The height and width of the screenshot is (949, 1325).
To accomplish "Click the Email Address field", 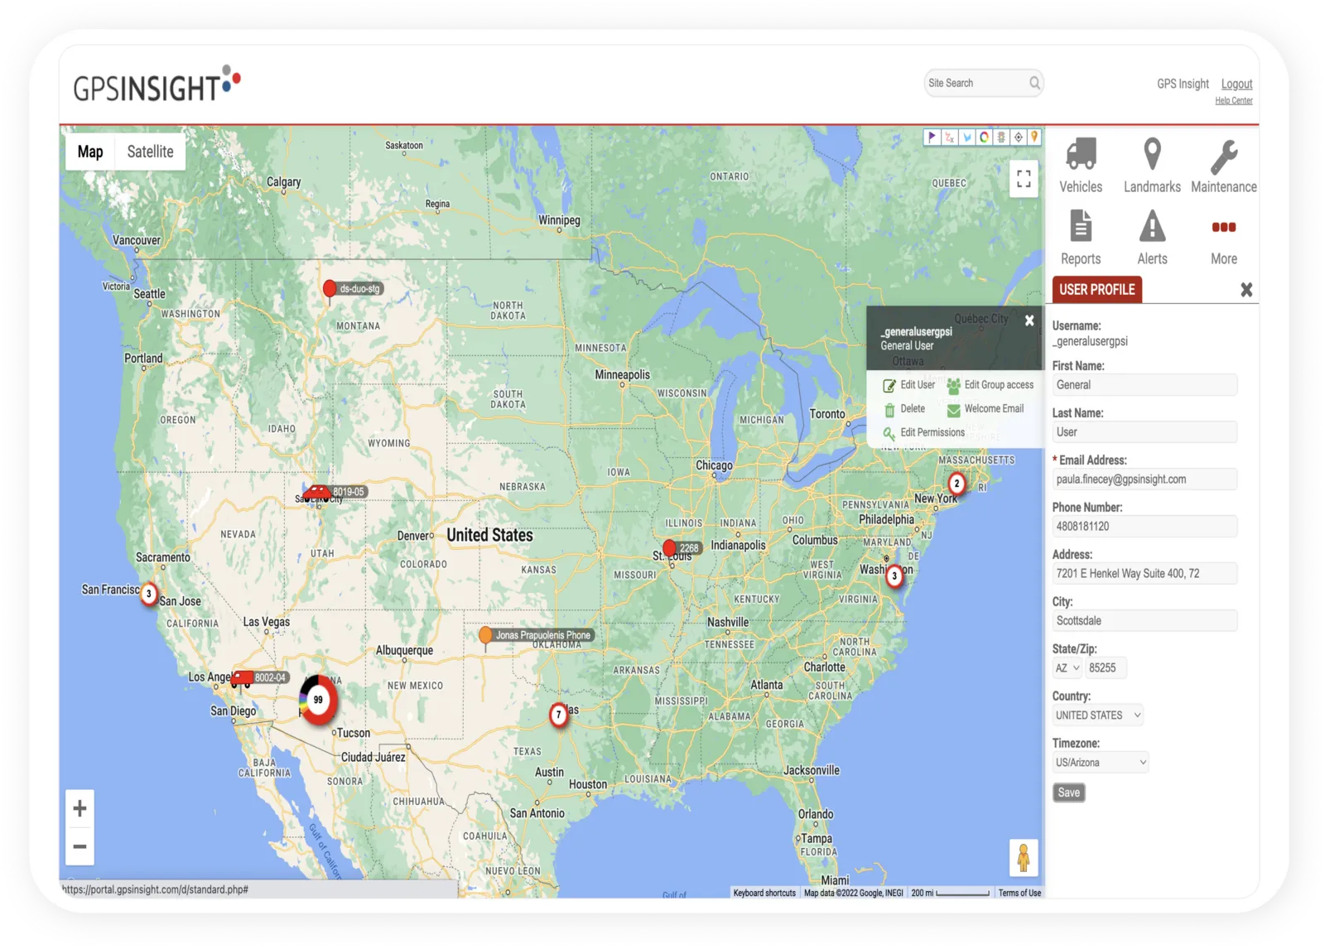I will point(1144,479).
